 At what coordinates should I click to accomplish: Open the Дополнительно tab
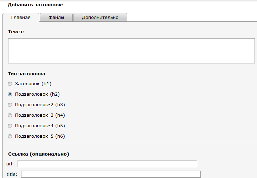pyautogui.click(x=100, y=17)
